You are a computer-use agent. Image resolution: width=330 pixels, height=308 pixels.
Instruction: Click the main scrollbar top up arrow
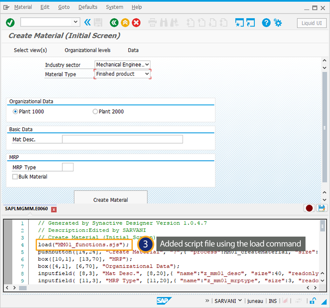pyautogui.click(x=324, y=61)
